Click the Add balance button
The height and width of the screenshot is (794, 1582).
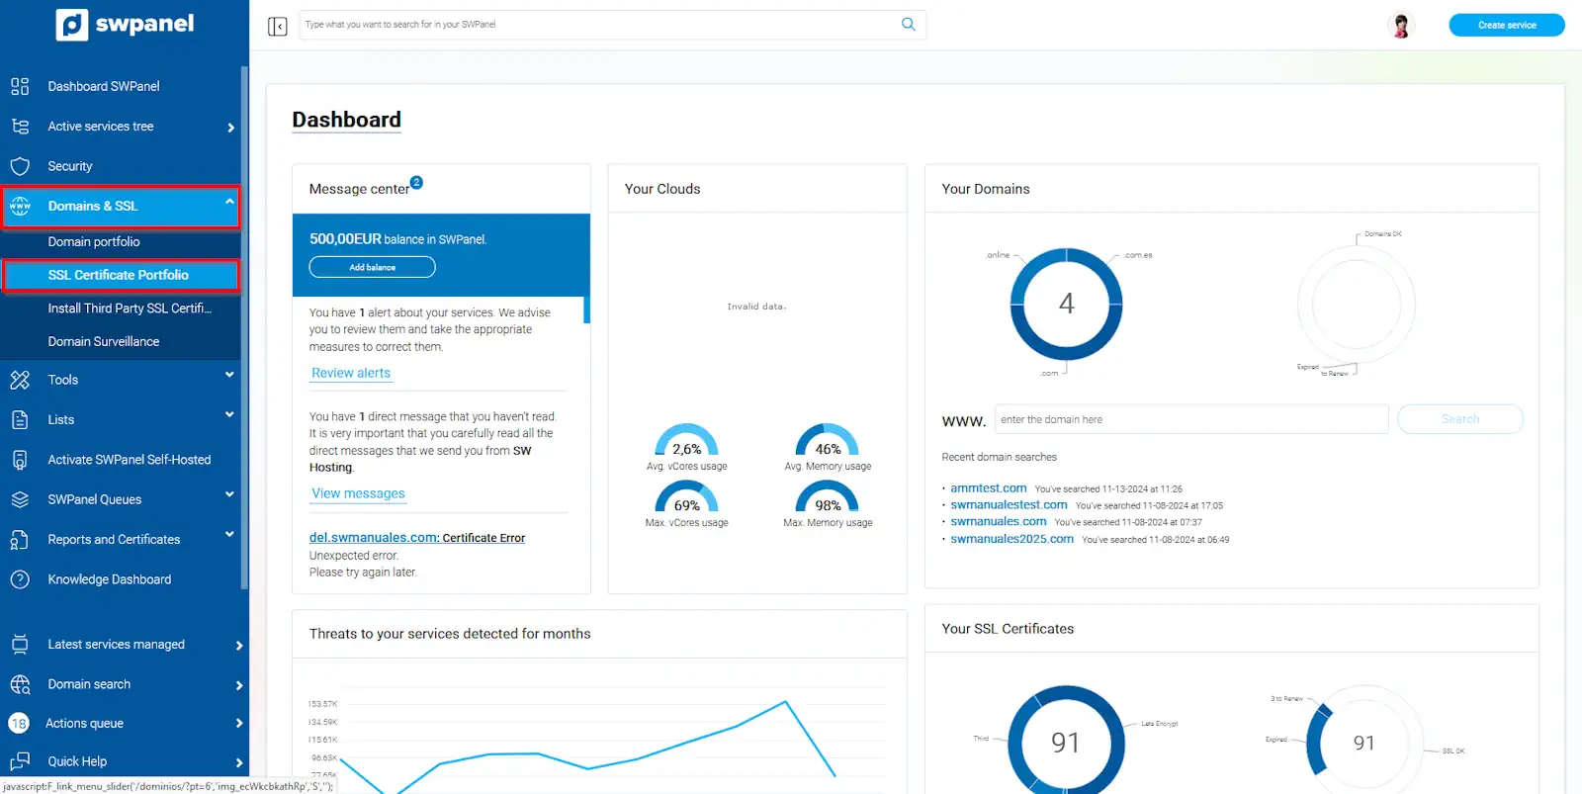372,267
